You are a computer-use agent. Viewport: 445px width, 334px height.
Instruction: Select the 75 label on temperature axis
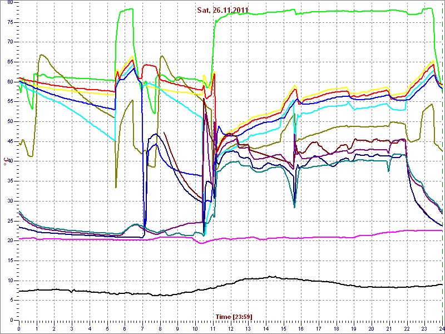pos(9,22)
